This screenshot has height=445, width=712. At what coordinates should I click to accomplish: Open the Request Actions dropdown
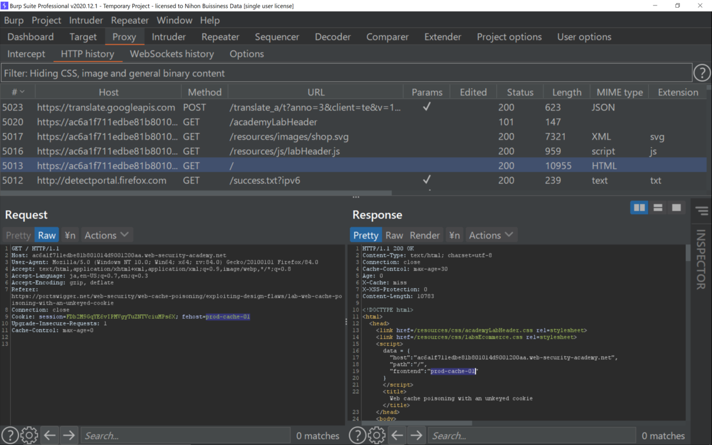click(x=106, y=235)
